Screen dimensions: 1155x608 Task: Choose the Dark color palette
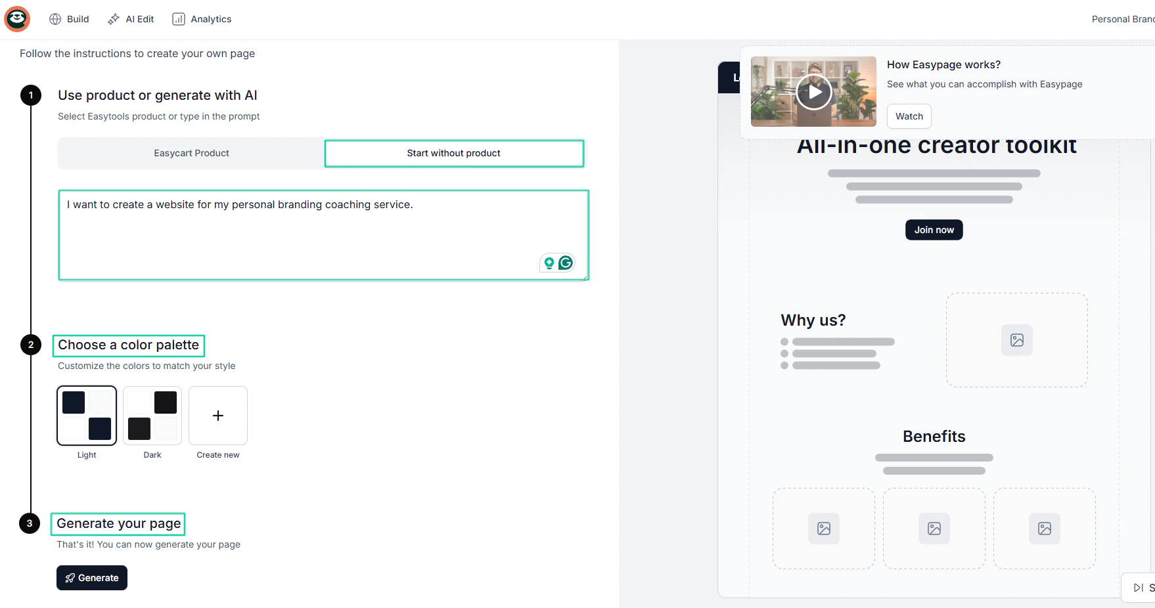tap(152, 416)
